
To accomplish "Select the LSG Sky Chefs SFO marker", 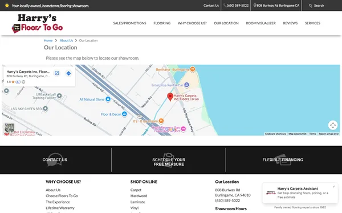I will 45,108.
